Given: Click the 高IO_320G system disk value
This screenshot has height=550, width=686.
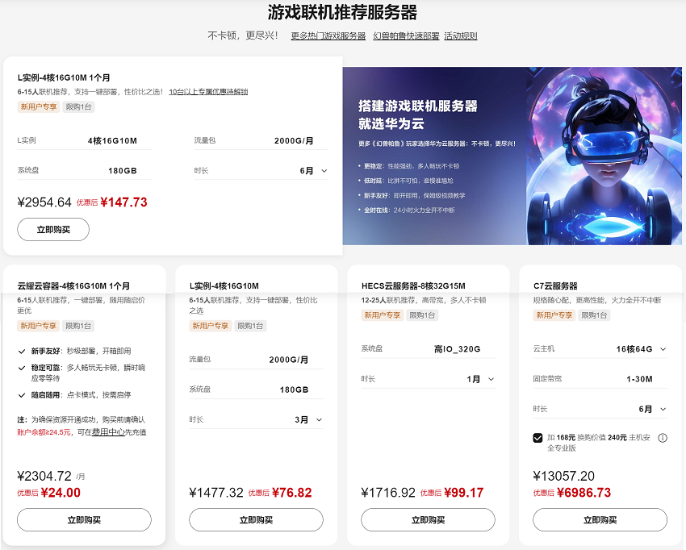Looking at the screenshot, I should coord(457,349).
